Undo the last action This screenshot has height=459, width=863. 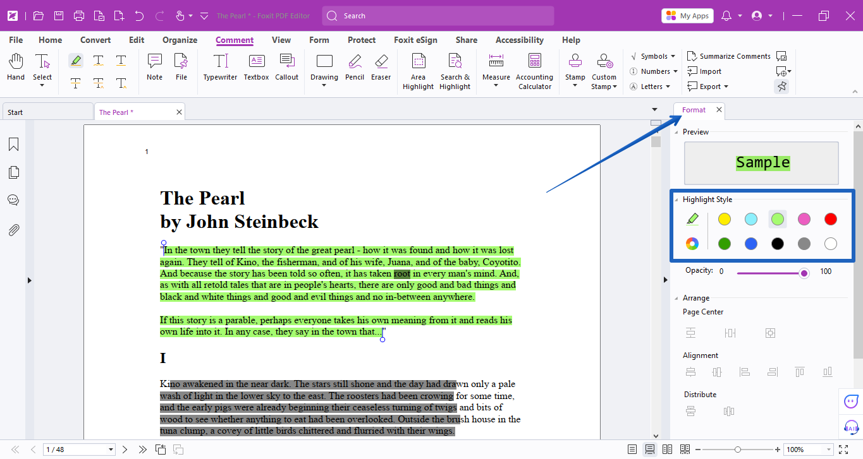tap(140, 16)
